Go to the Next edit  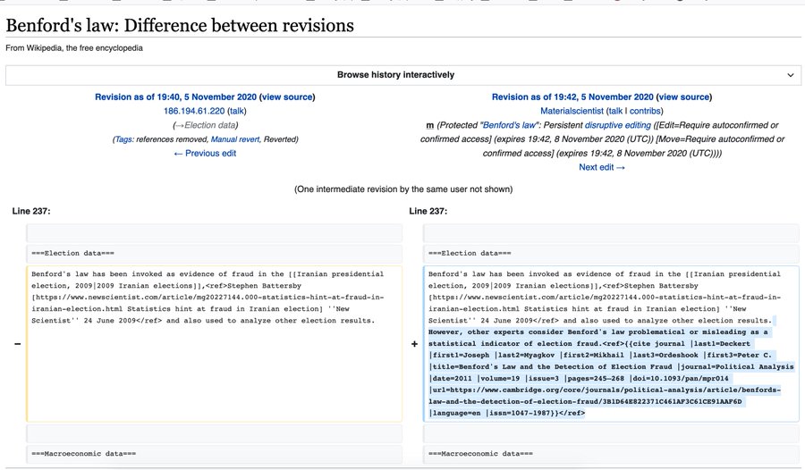point(602,167)
